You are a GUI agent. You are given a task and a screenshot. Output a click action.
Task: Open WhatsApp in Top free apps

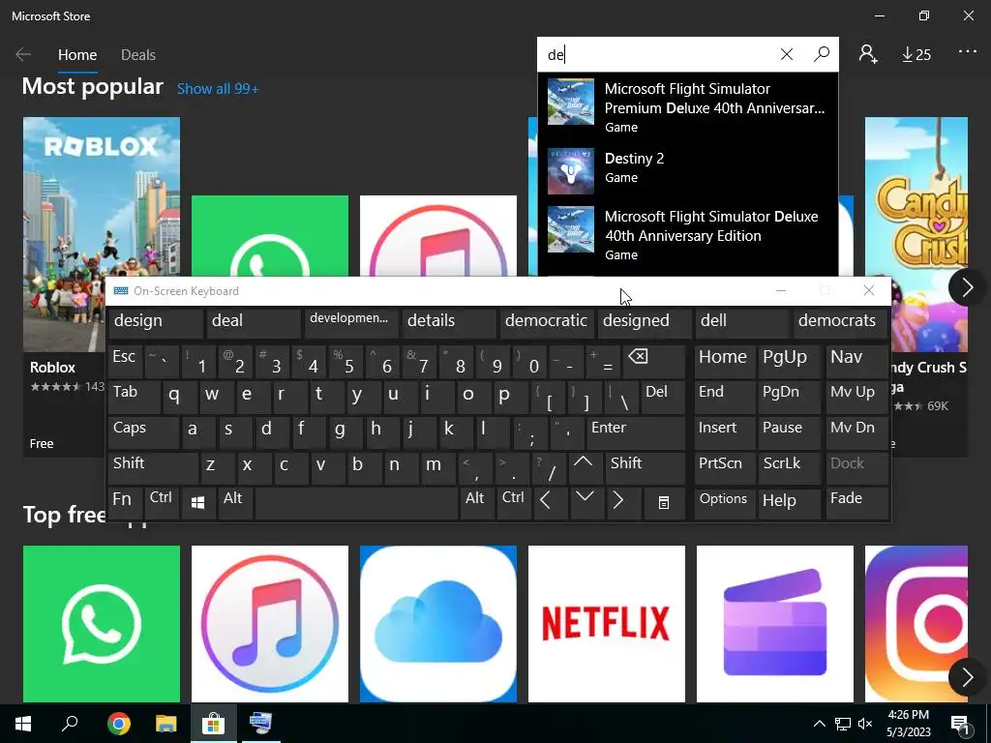[x=102, y=624]
